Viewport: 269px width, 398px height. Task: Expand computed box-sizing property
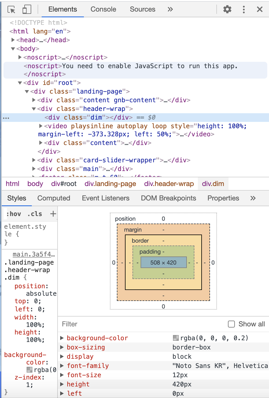click(x=62, y=347)
